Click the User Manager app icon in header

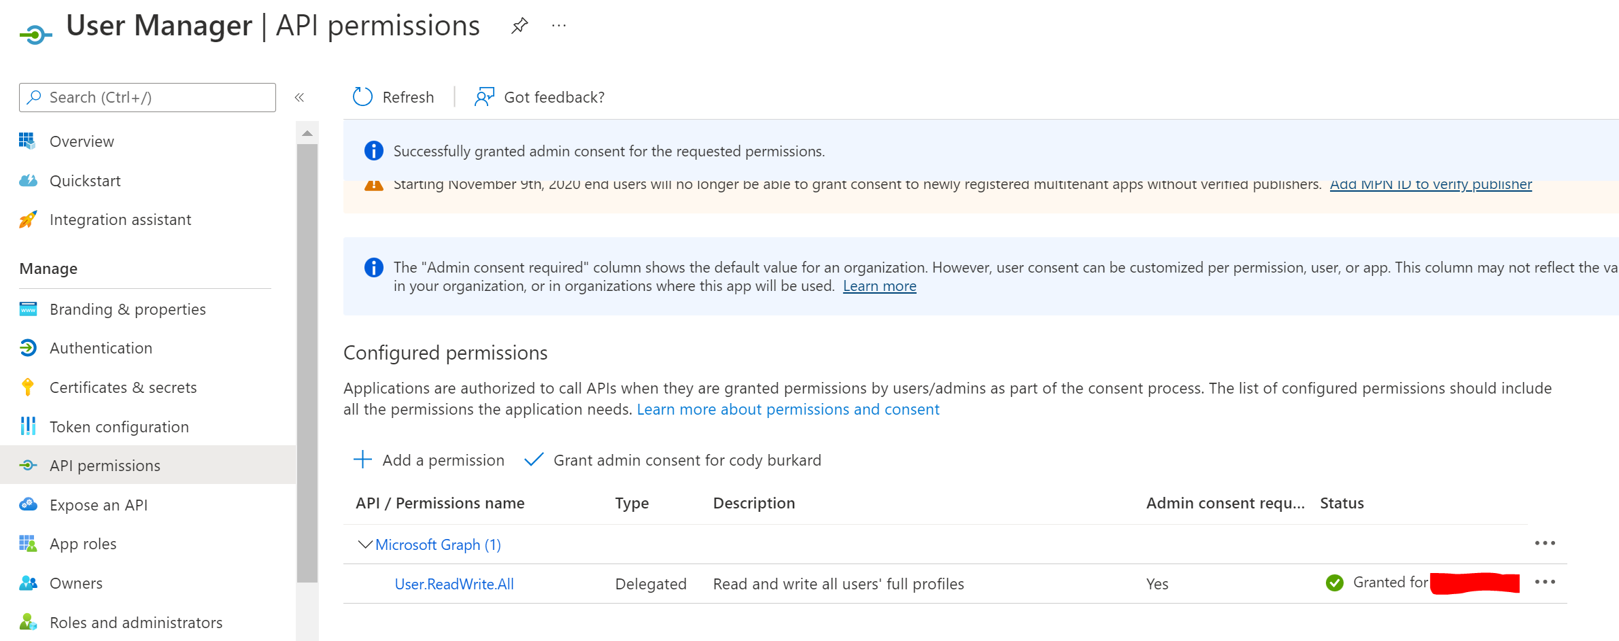pyautogui.click(x=35, y=34)
